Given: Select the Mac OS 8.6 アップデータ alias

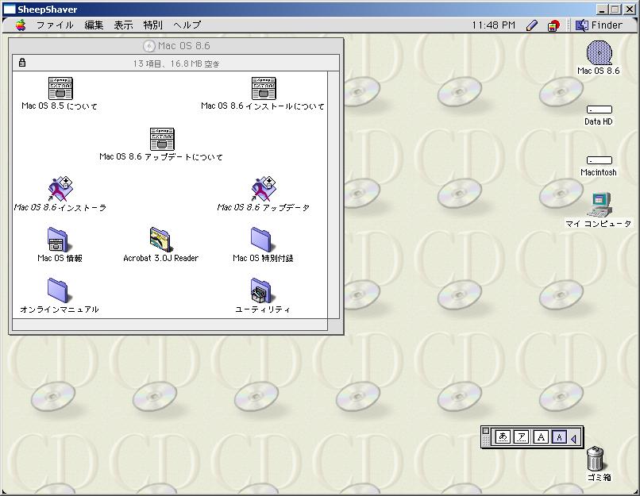Looking at the screenshot, I should point(264,189).
